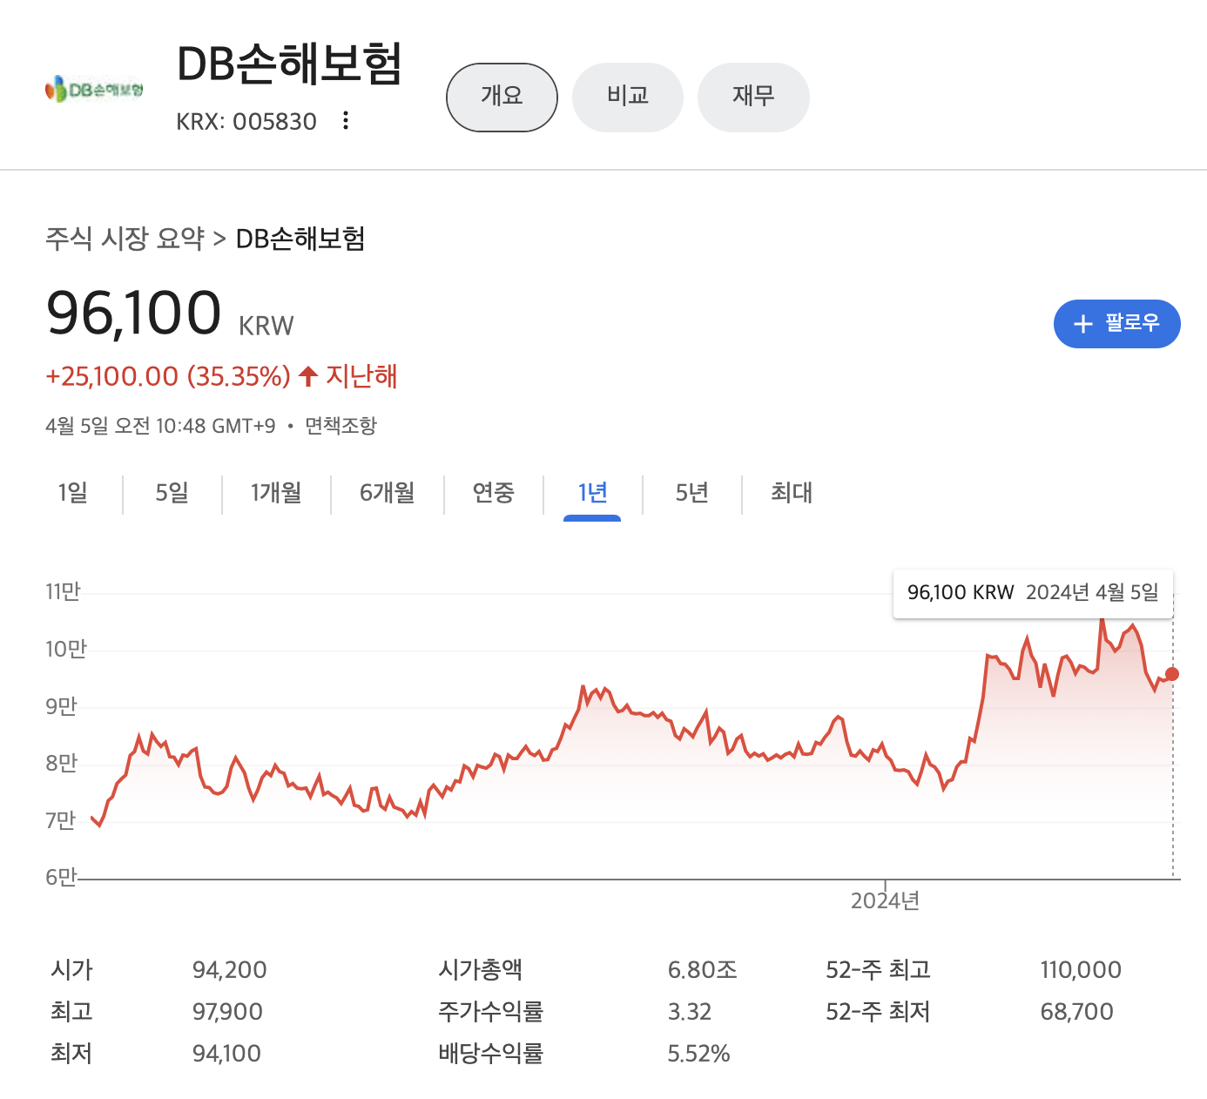Click the DB손해보험 page title heading

coord(289,64)
